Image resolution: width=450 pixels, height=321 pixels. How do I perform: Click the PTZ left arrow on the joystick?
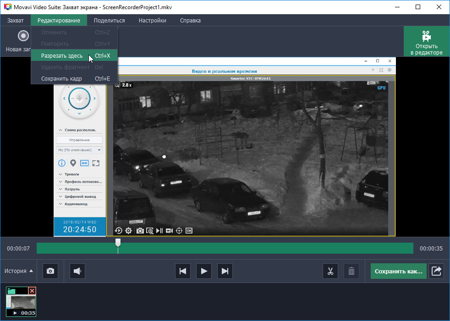tap(64, 98)
